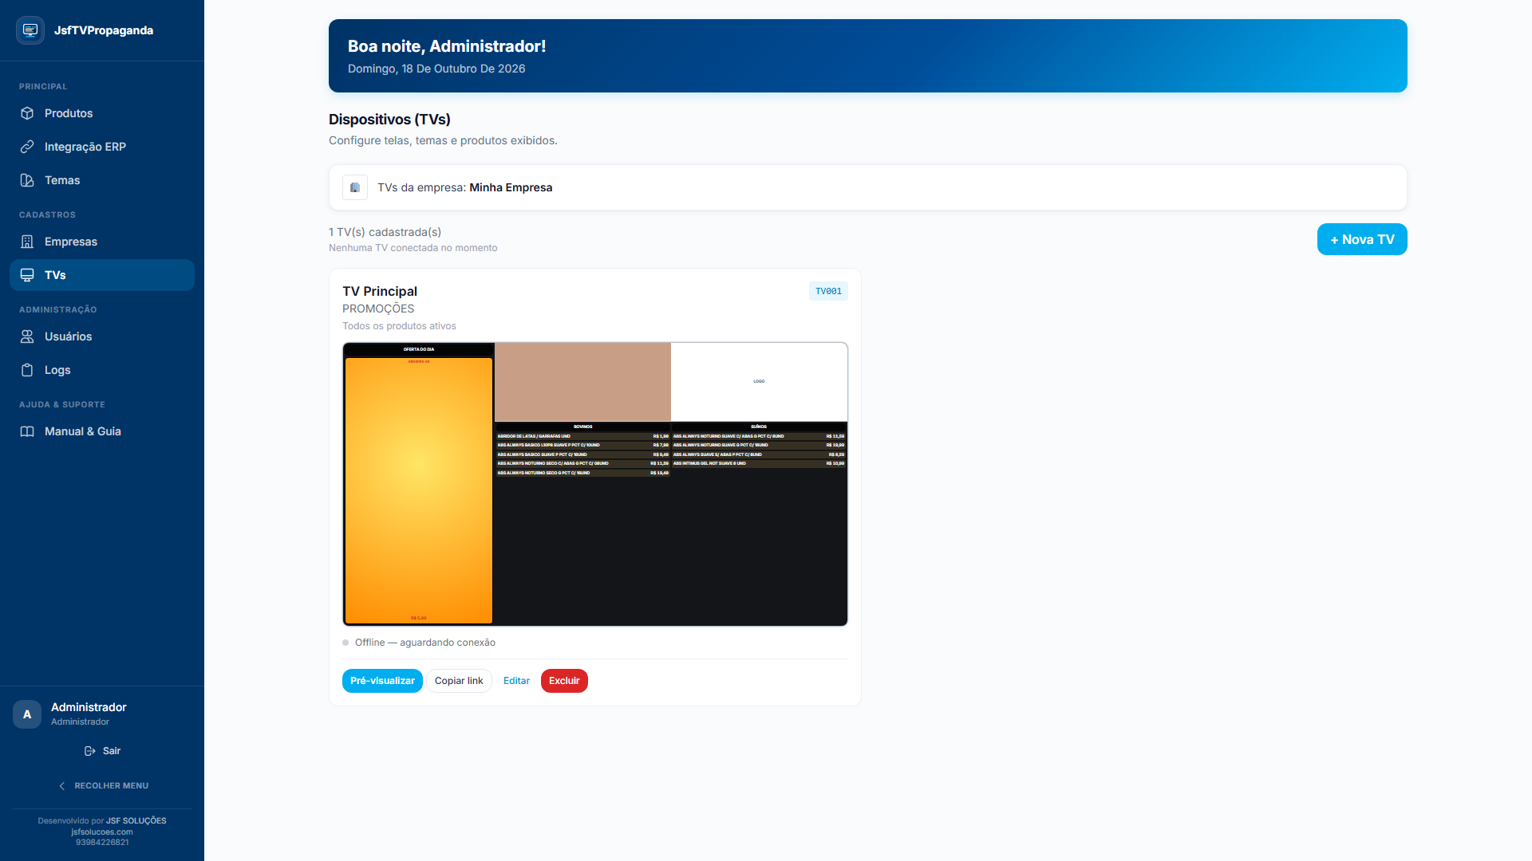
Task: Click the Produtos box icon
Action: point(27,113)
